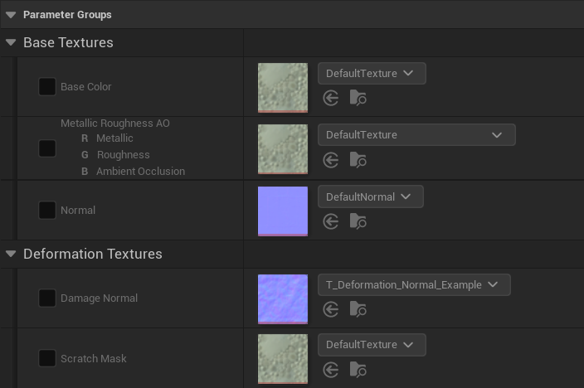Open the T_Deformation_Normal_Example dropdown

(x=414, y=285)
